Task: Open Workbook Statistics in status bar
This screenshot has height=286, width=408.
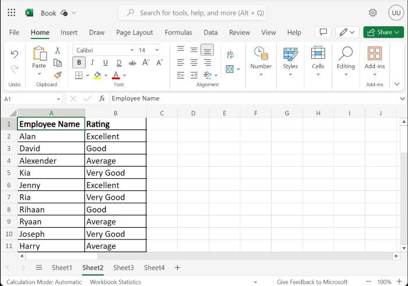Action: [x=115, y=282]
